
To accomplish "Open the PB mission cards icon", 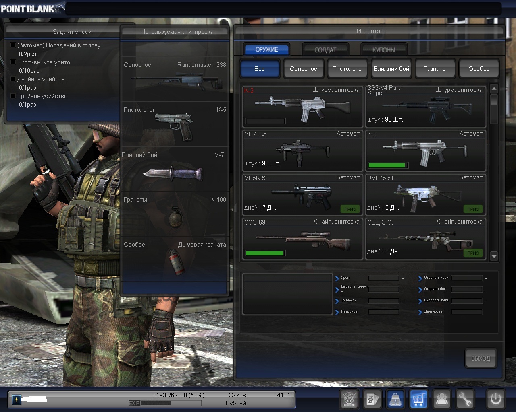I will (x=372, y=400).
